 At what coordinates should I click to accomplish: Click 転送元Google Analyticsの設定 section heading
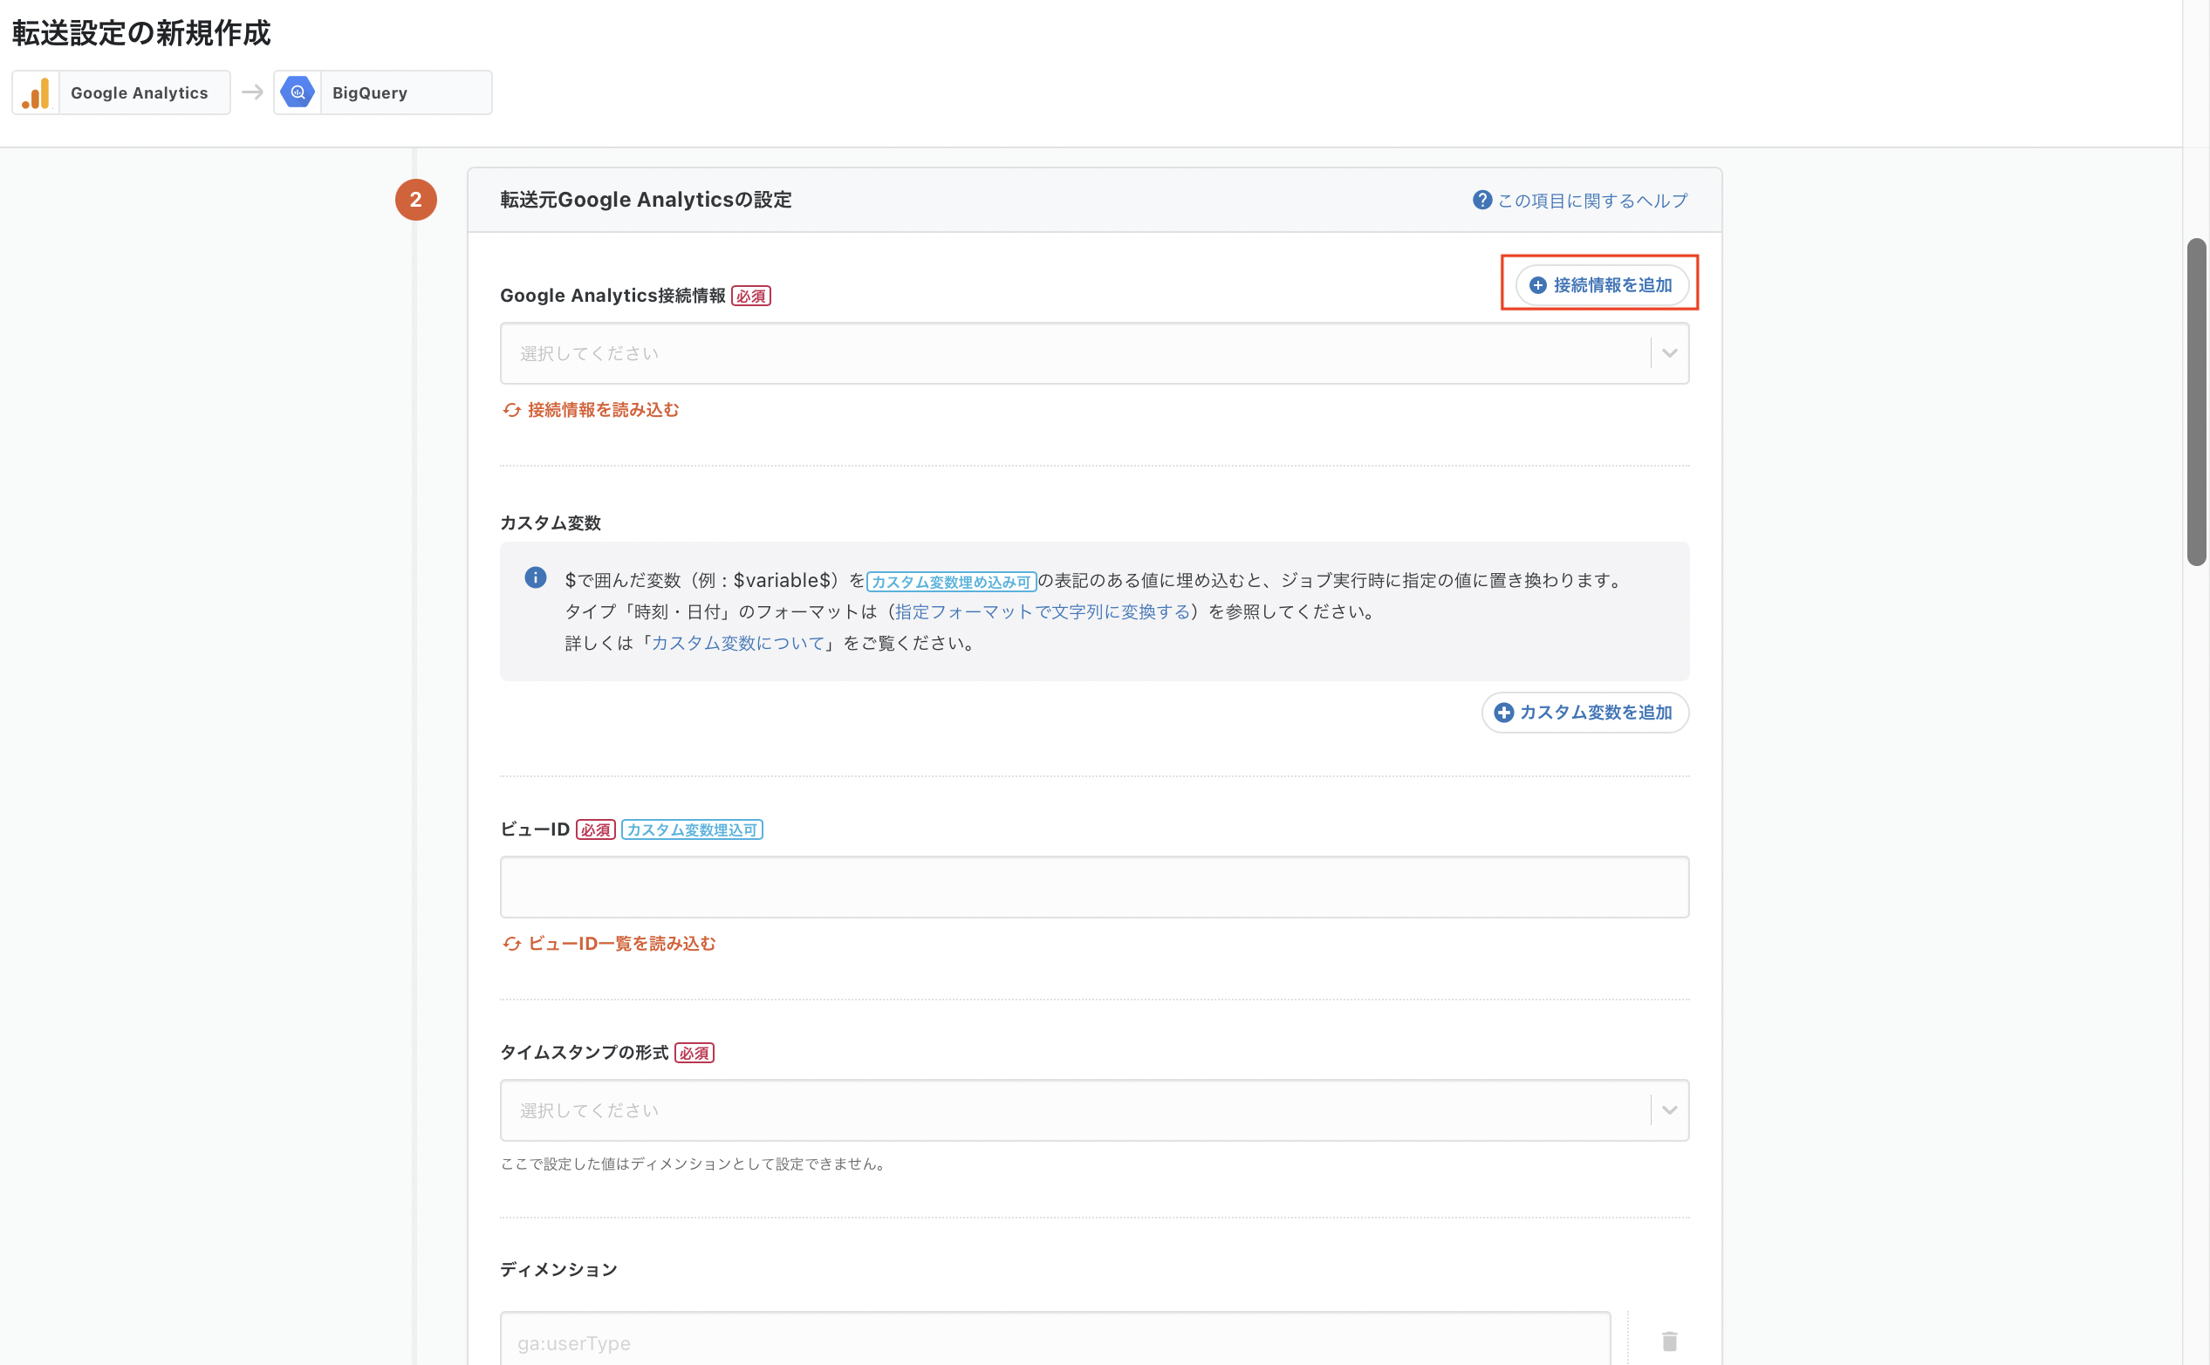[646, 200]
